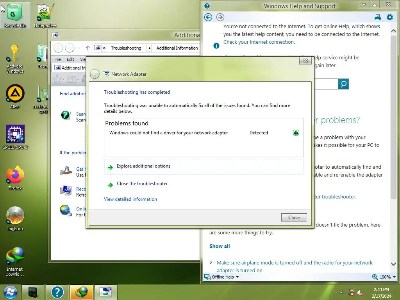Show hidden tray icons arrow
Viewport: 400px width, 300px height.
(341, 293)
